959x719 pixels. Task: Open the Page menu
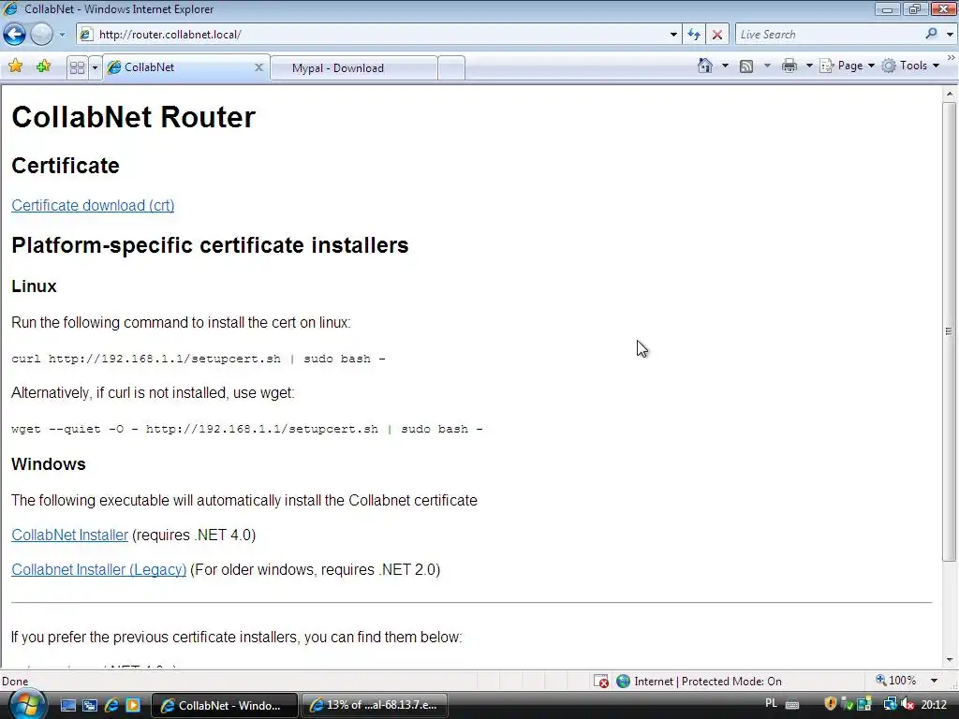pyautogui.click(x=847, y=66)
